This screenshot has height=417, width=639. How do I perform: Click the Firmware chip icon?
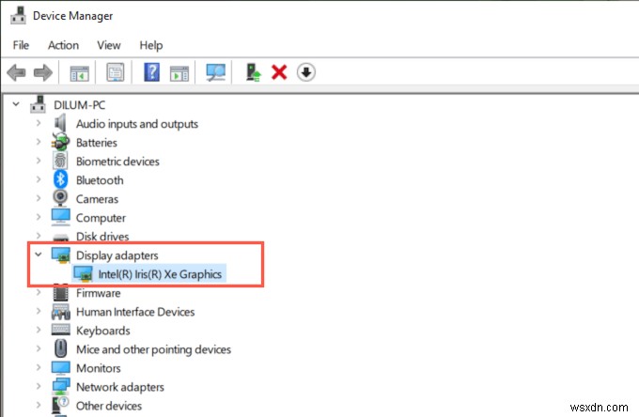coord(60,293)
